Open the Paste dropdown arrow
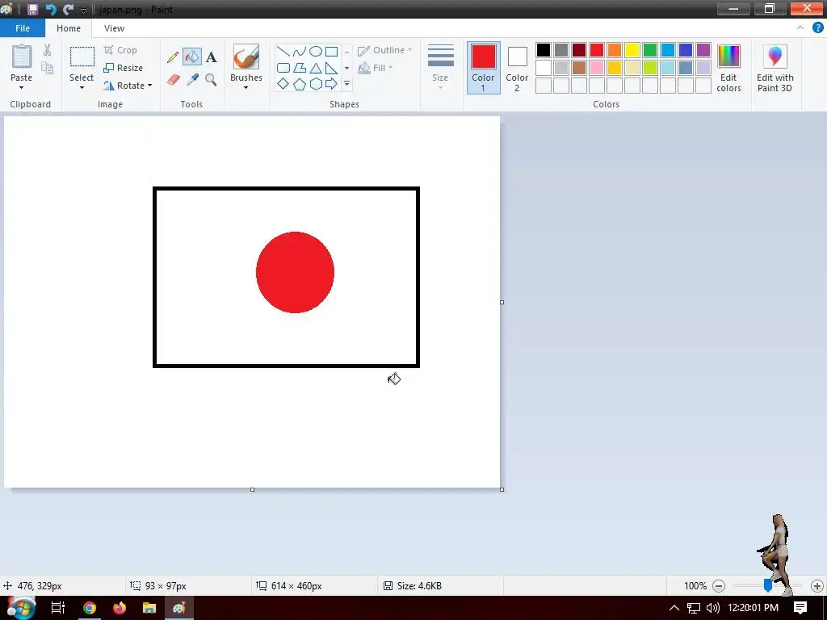Viewport: 827px width, 620px height. pos(22,87)
